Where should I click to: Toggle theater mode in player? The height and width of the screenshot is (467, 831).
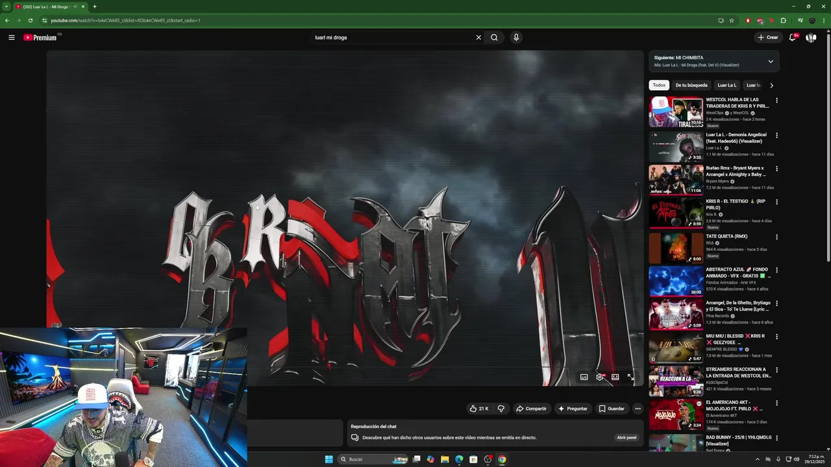615,377
